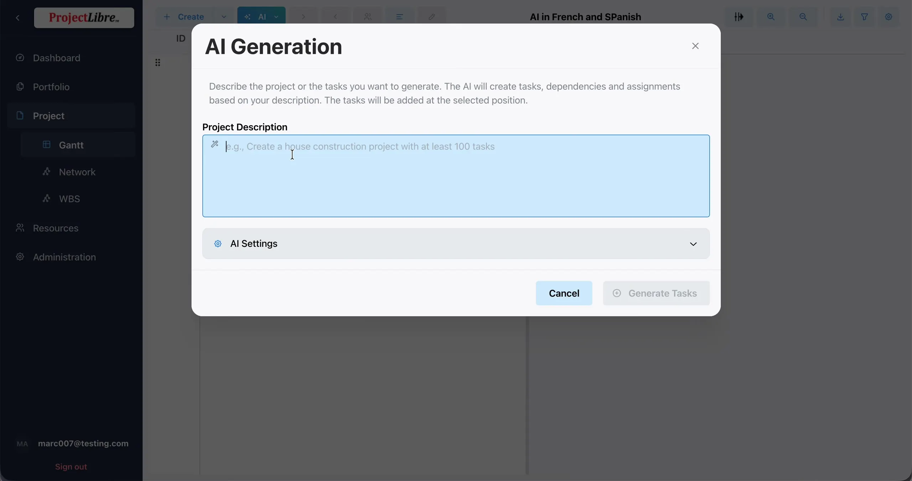This screenshot has height=481, width=912.
Task: Click the Generate Tasks button
Action: click(656, 293)
